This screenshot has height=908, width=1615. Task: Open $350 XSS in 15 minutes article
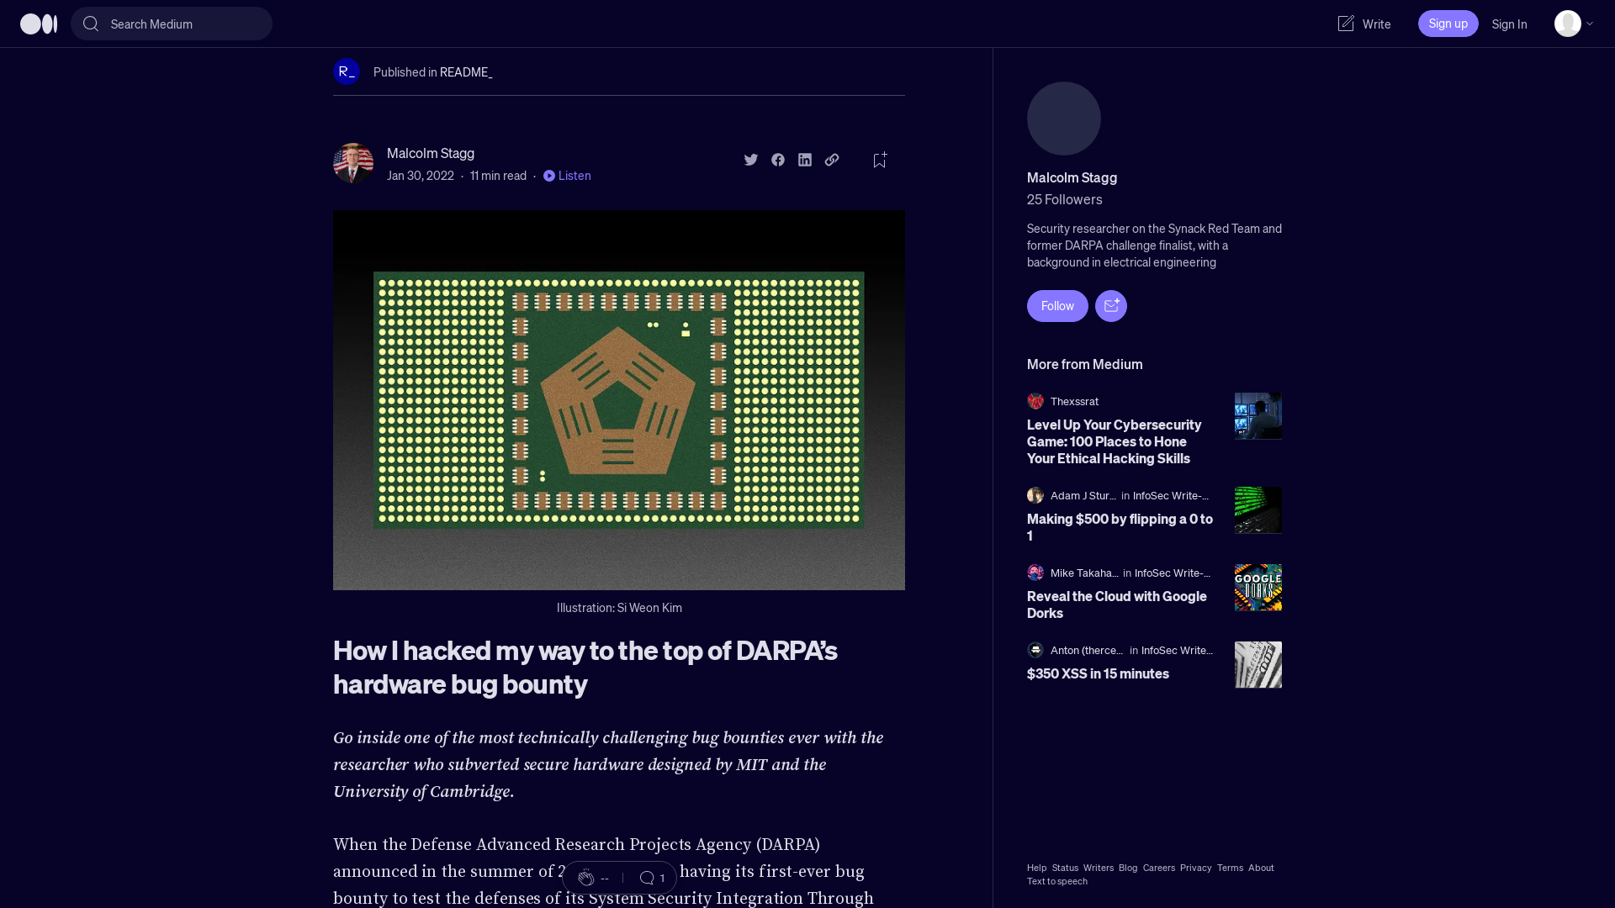point(1098,673)
